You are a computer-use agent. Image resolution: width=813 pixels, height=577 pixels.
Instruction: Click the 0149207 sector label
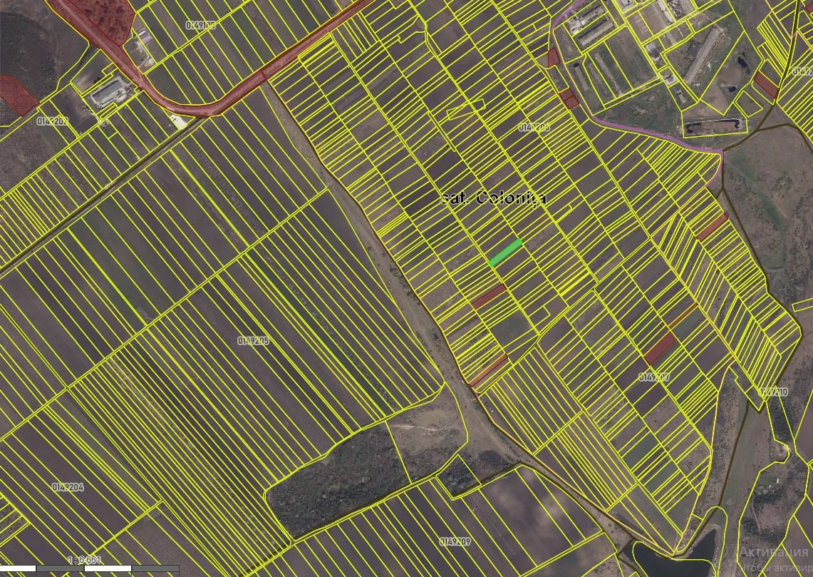click(x=653, y=377)
